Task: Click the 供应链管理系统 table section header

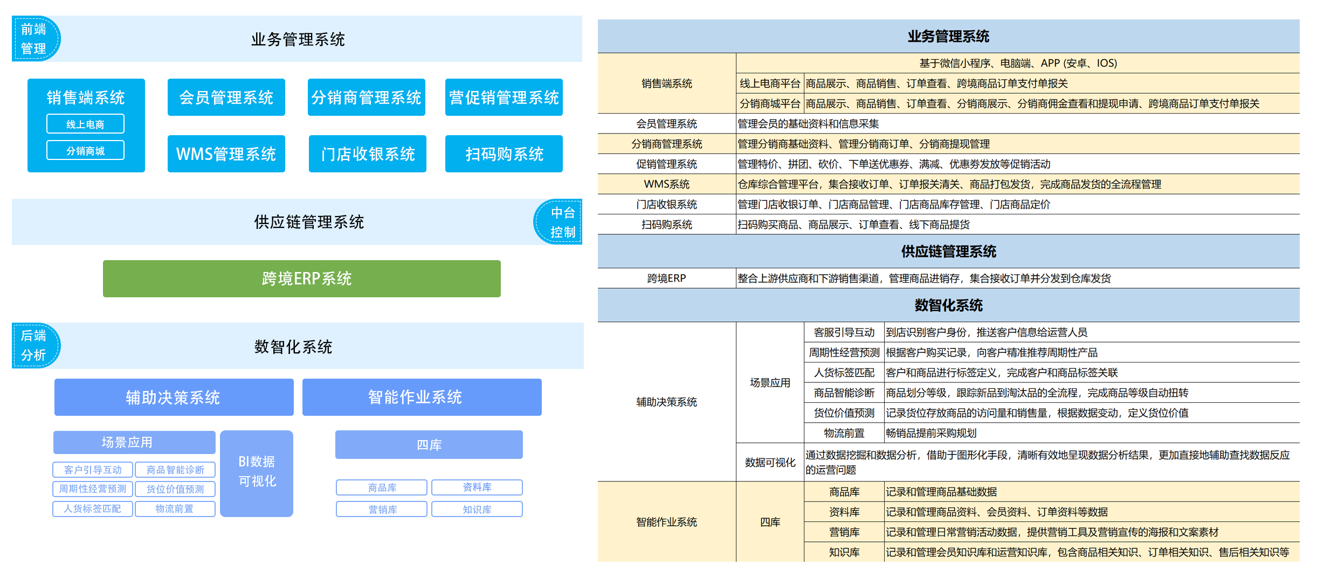Action: pos(948,252)
